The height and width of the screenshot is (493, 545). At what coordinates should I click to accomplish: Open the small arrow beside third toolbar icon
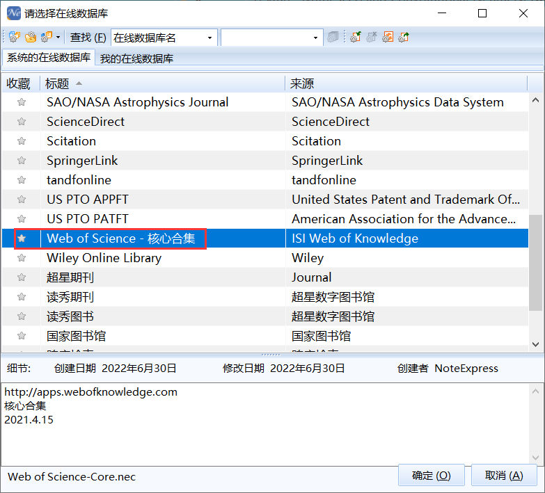pos(58,37)
